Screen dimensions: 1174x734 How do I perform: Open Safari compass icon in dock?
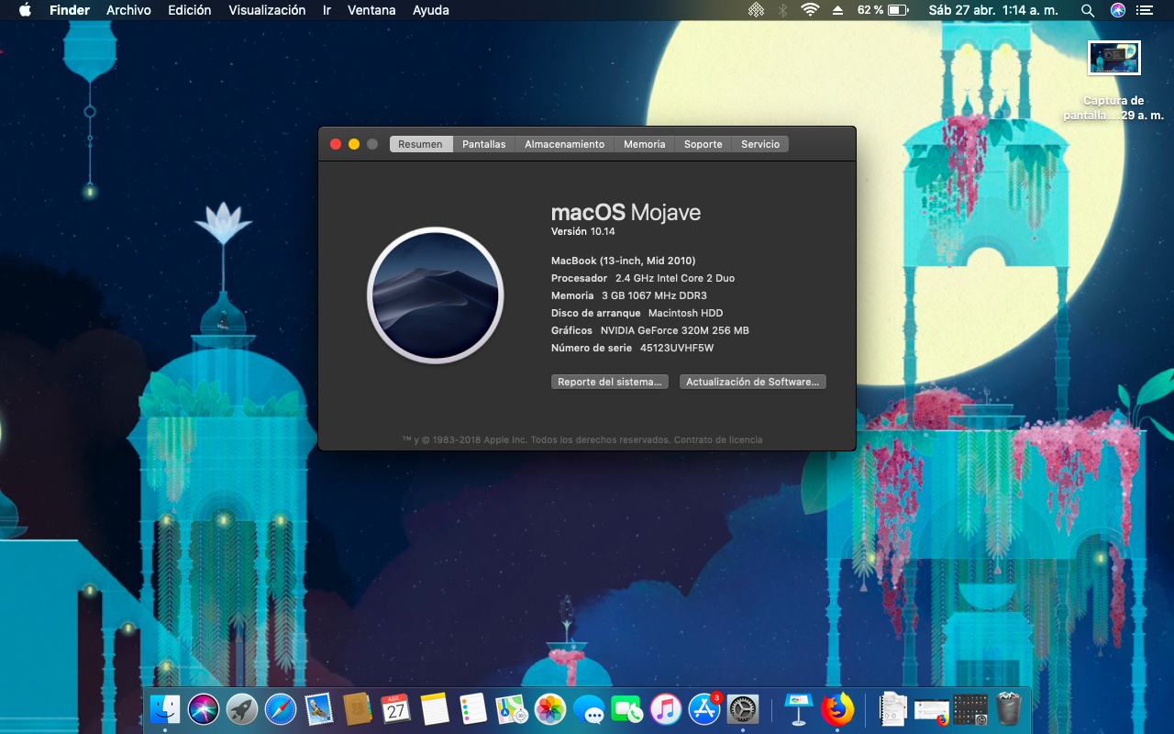click(x=281, y=709)
